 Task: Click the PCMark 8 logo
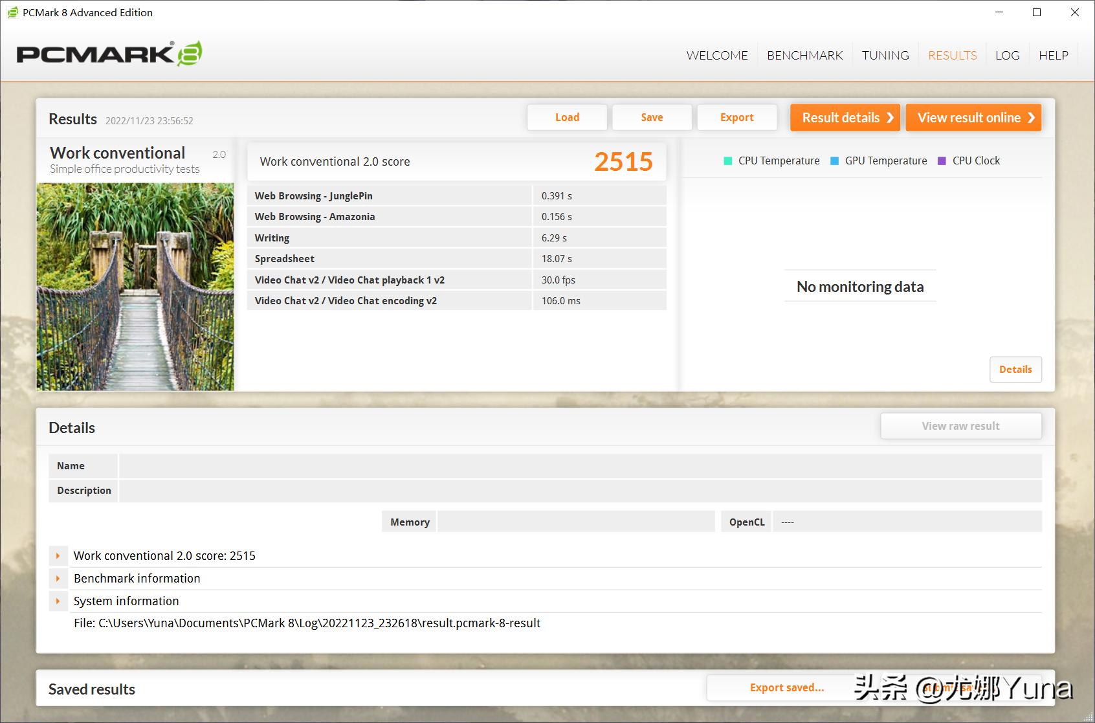tap(109, 54)
